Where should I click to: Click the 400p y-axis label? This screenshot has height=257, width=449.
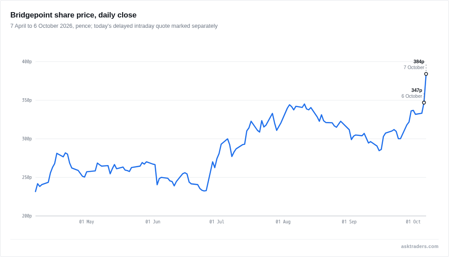point(27,62)
